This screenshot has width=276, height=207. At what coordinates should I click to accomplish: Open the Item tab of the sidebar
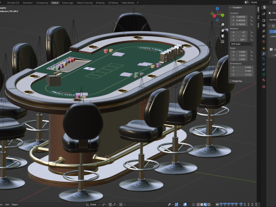coord(258,9)
